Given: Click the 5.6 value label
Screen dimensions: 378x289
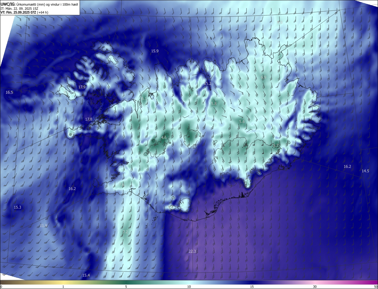Looking at the screenshot, I should point(242,121).
